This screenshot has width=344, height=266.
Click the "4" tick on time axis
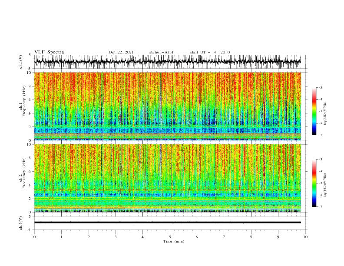(x=142, y=237)
